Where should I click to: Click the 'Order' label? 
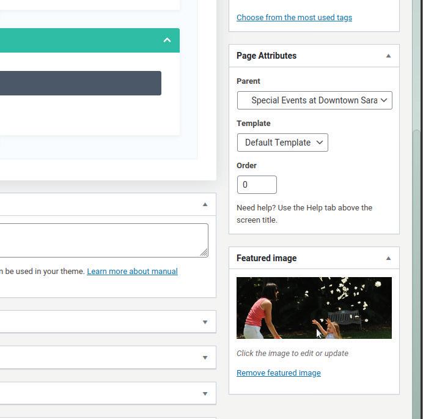point(246,166)
